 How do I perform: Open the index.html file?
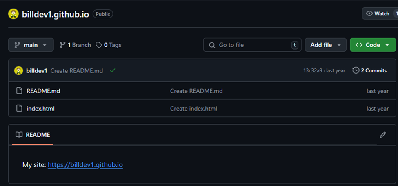coord(40,109)
